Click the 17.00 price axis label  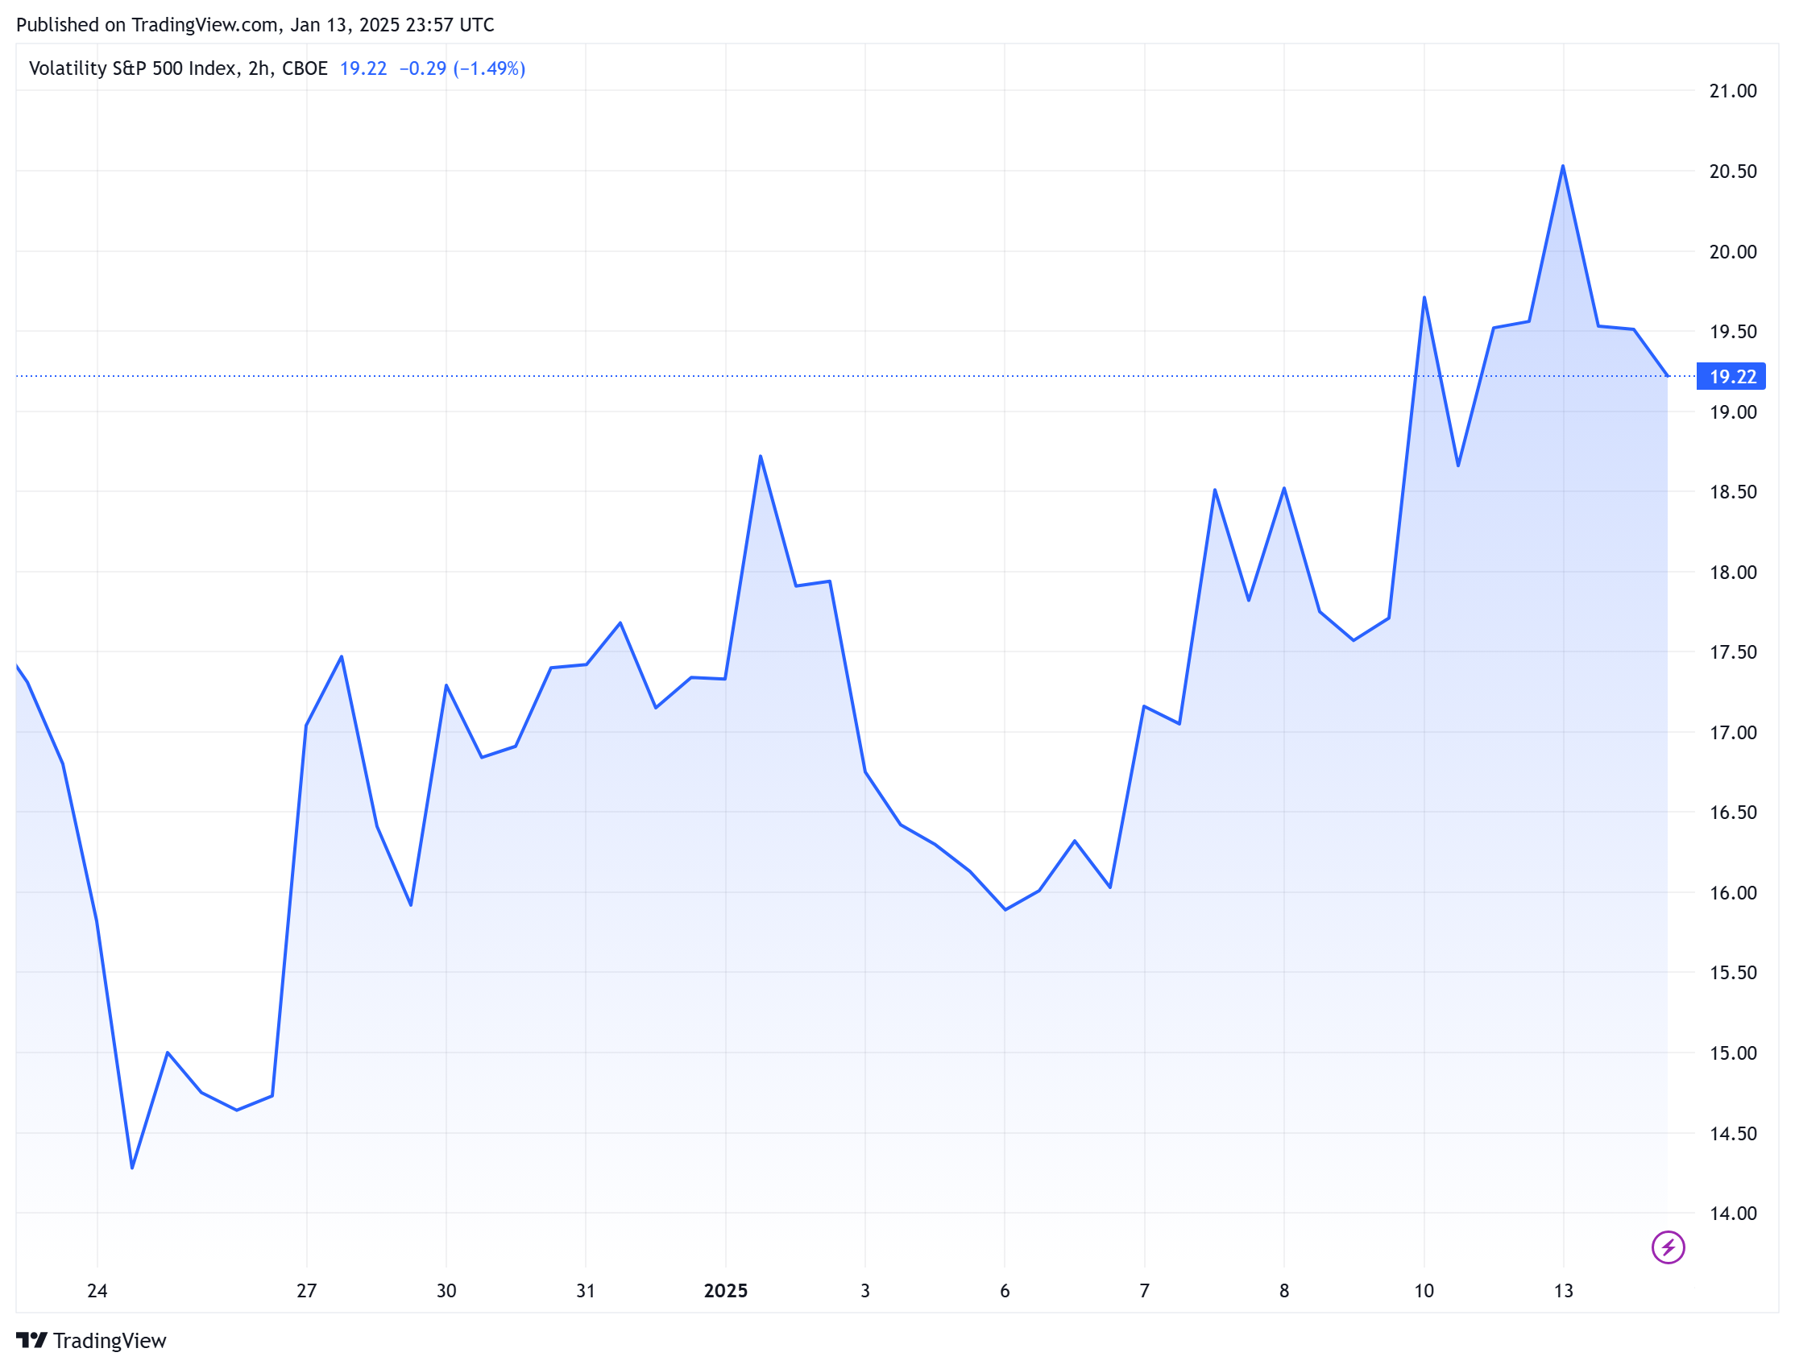pyautogui.click(x=1733, y=733)
